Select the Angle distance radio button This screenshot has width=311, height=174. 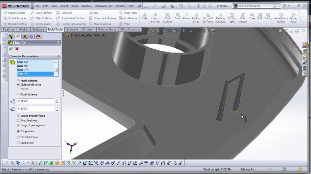click(18, 81)
